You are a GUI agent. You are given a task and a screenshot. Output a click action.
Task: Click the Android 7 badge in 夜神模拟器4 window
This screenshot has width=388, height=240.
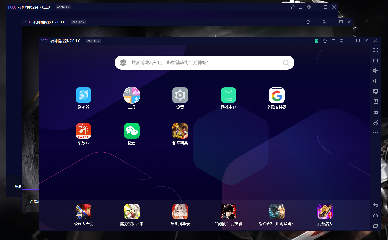click(63, 7)
